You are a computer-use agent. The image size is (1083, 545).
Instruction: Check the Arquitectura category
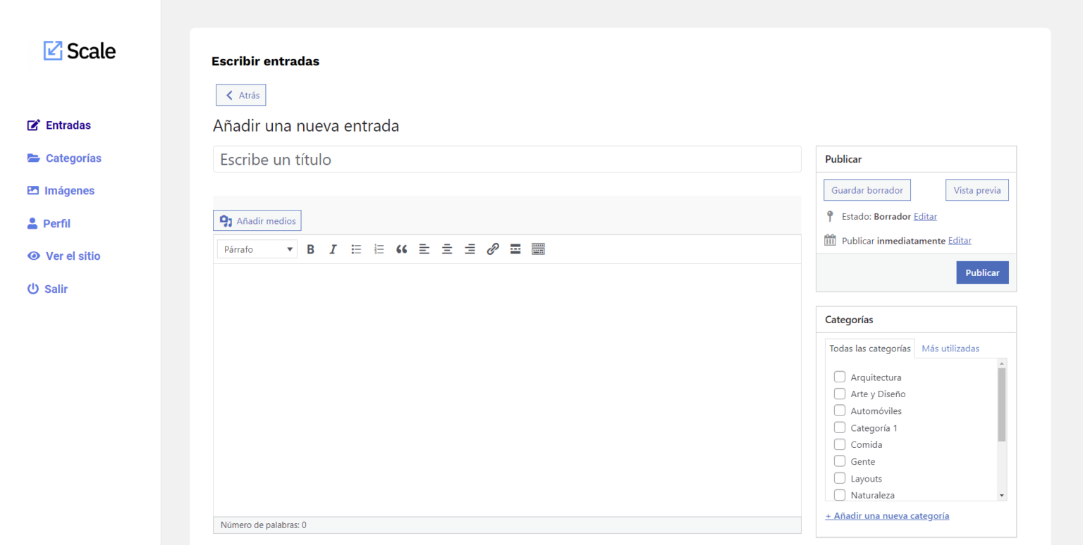click(x=839, y=377)
